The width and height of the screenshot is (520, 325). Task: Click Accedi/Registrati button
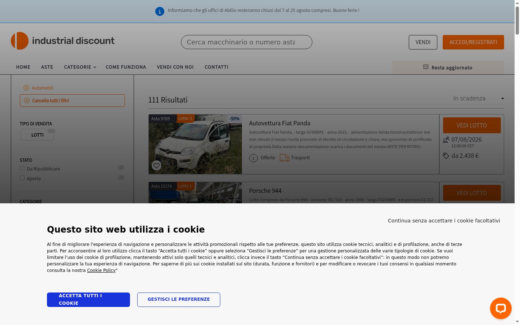(473, 42)
